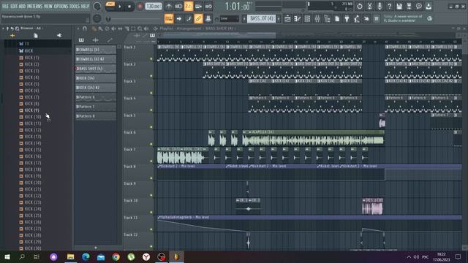Open the PATTERNS menu
The height and width of the screenshot is (263, 468).
[35, 7]
